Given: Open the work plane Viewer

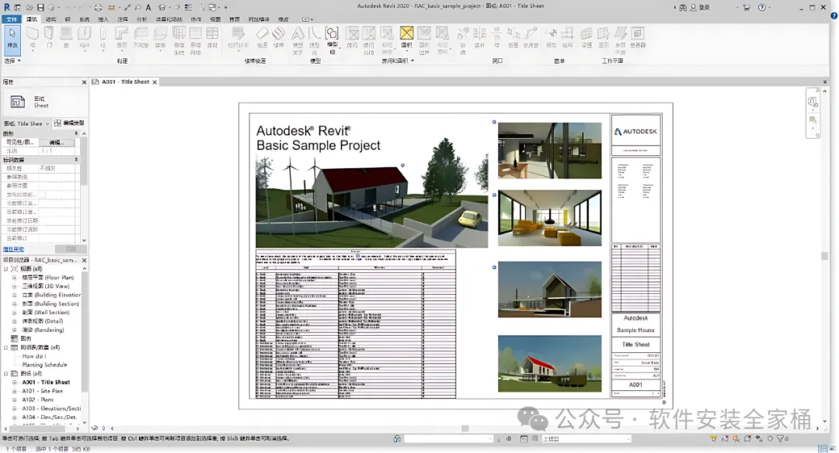Looking at the screenshot, I should [x=638, y=37].
